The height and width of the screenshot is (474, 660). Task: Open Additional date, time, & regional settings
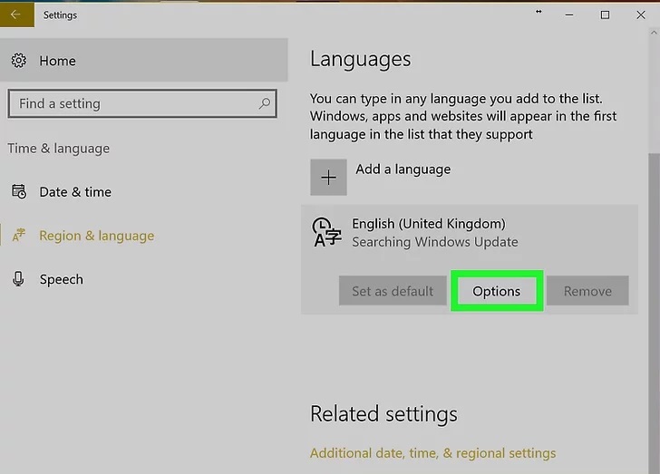pyautogui.click(x=432, y=453)
